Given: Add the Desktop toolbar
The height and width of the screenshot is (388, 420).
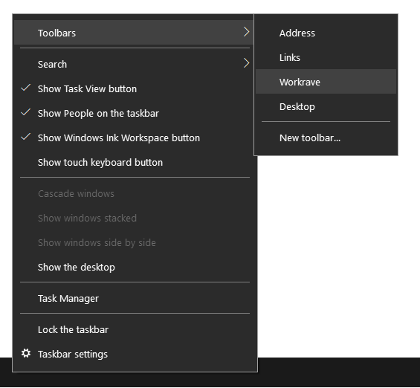Looking at the screenshot, I should click(x=326, y=106).
